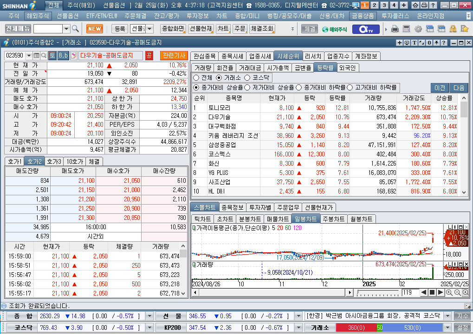The image size is (473, 334).
Task: Click the printer icon in toolbar
Action: click(x=395, y=29)
